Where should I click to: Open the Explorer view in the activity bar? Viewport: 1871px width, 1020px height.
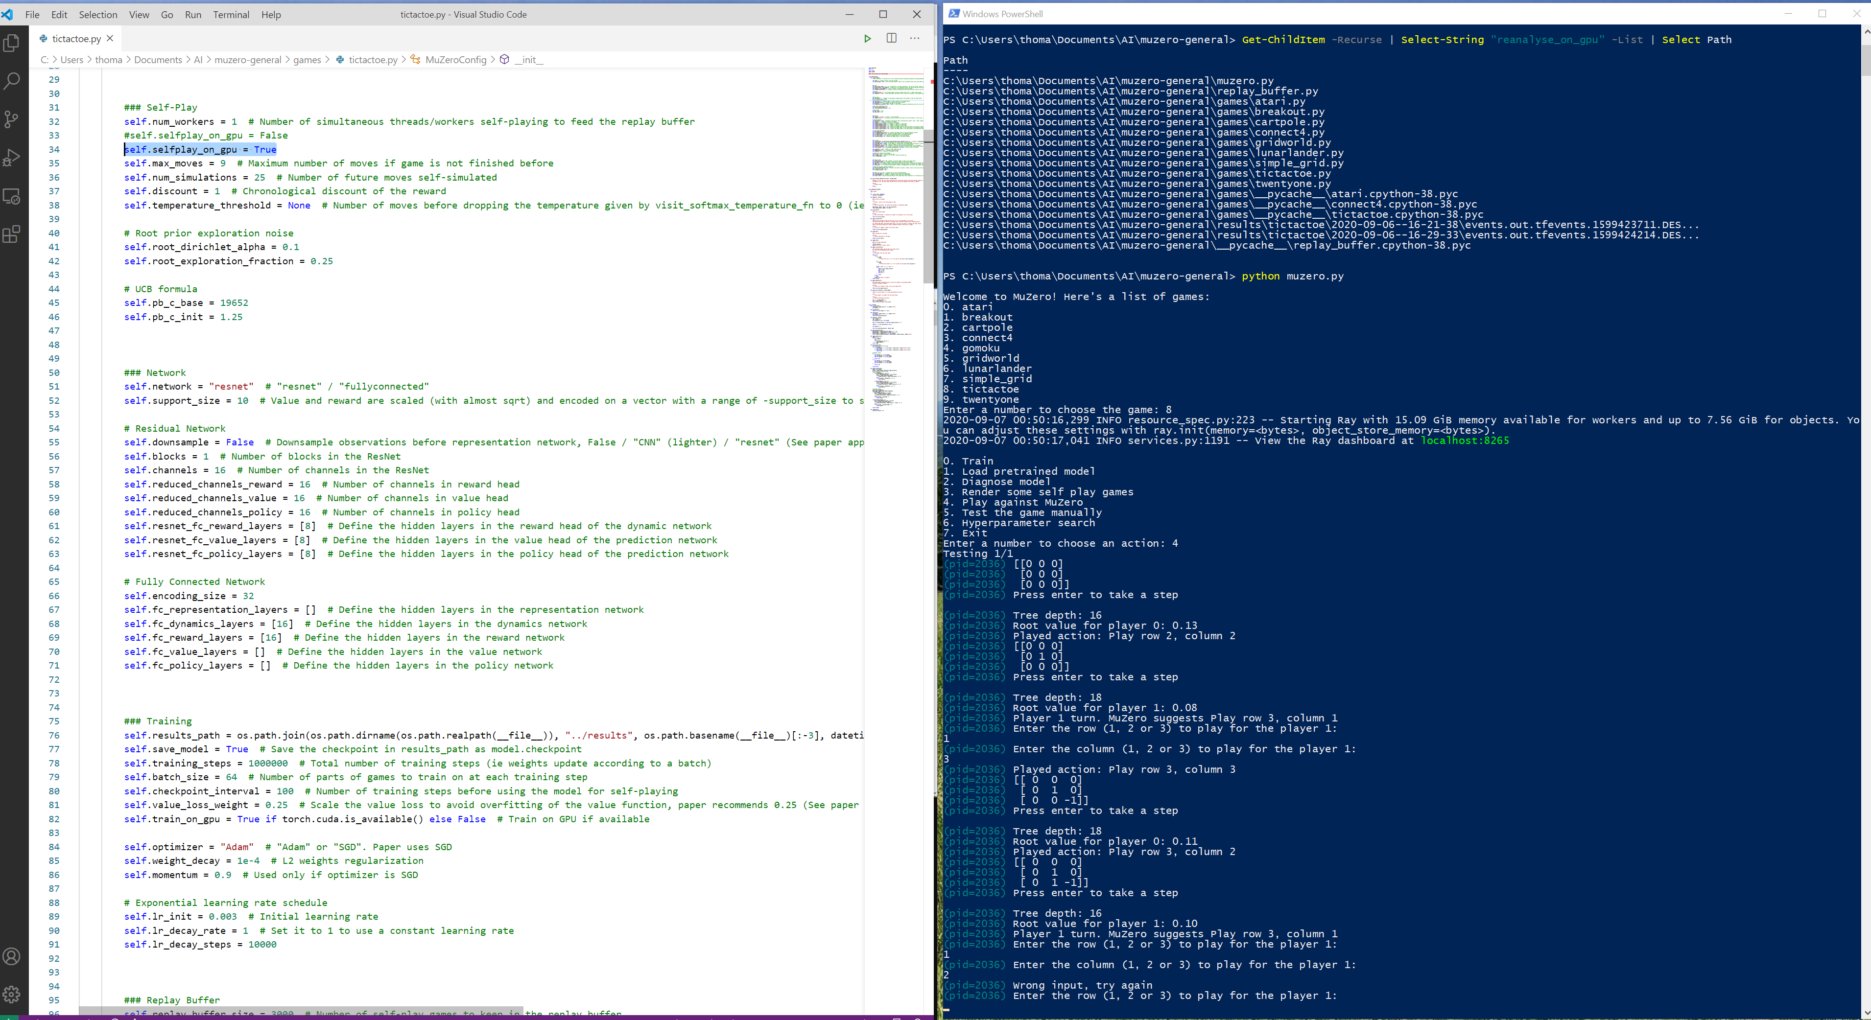point(12,43)
